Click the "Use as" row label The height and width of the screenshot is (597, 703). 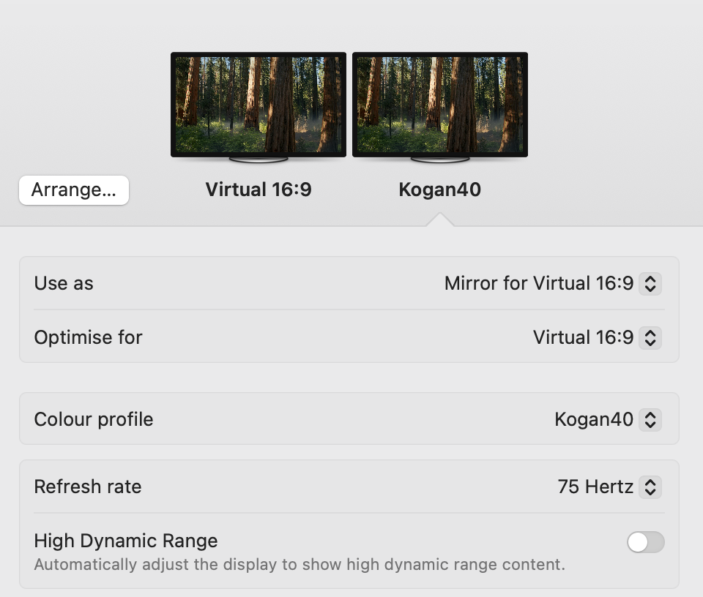tap(64, 284)
